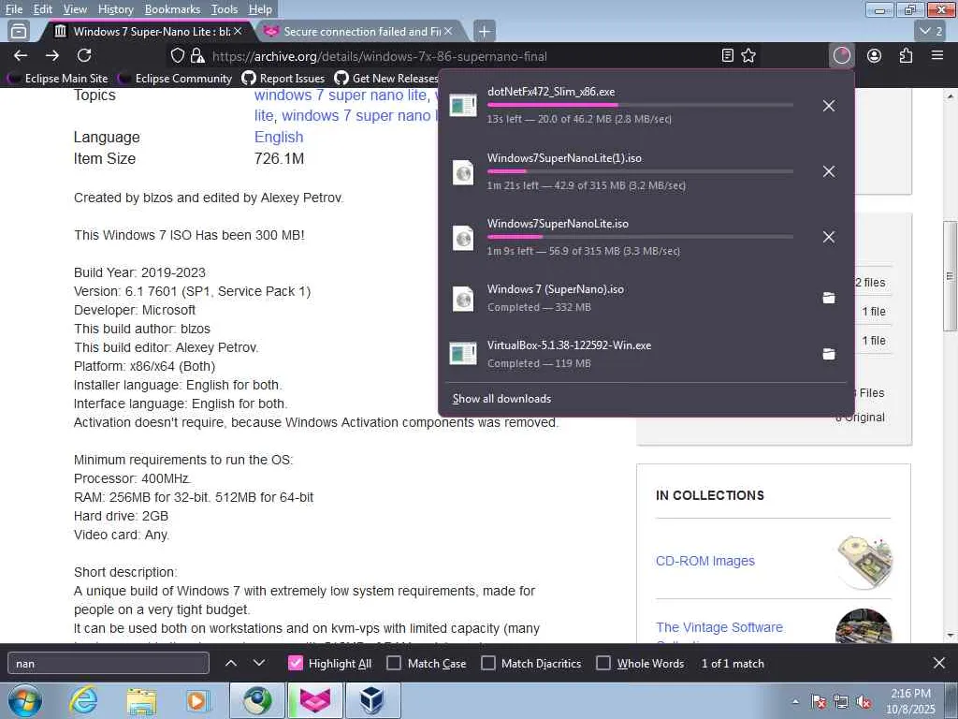Image resolution: width=958 pixels, height=719 pixels.
Task: Go forward with the forward arrow
Action: click(x=52, y=55)
